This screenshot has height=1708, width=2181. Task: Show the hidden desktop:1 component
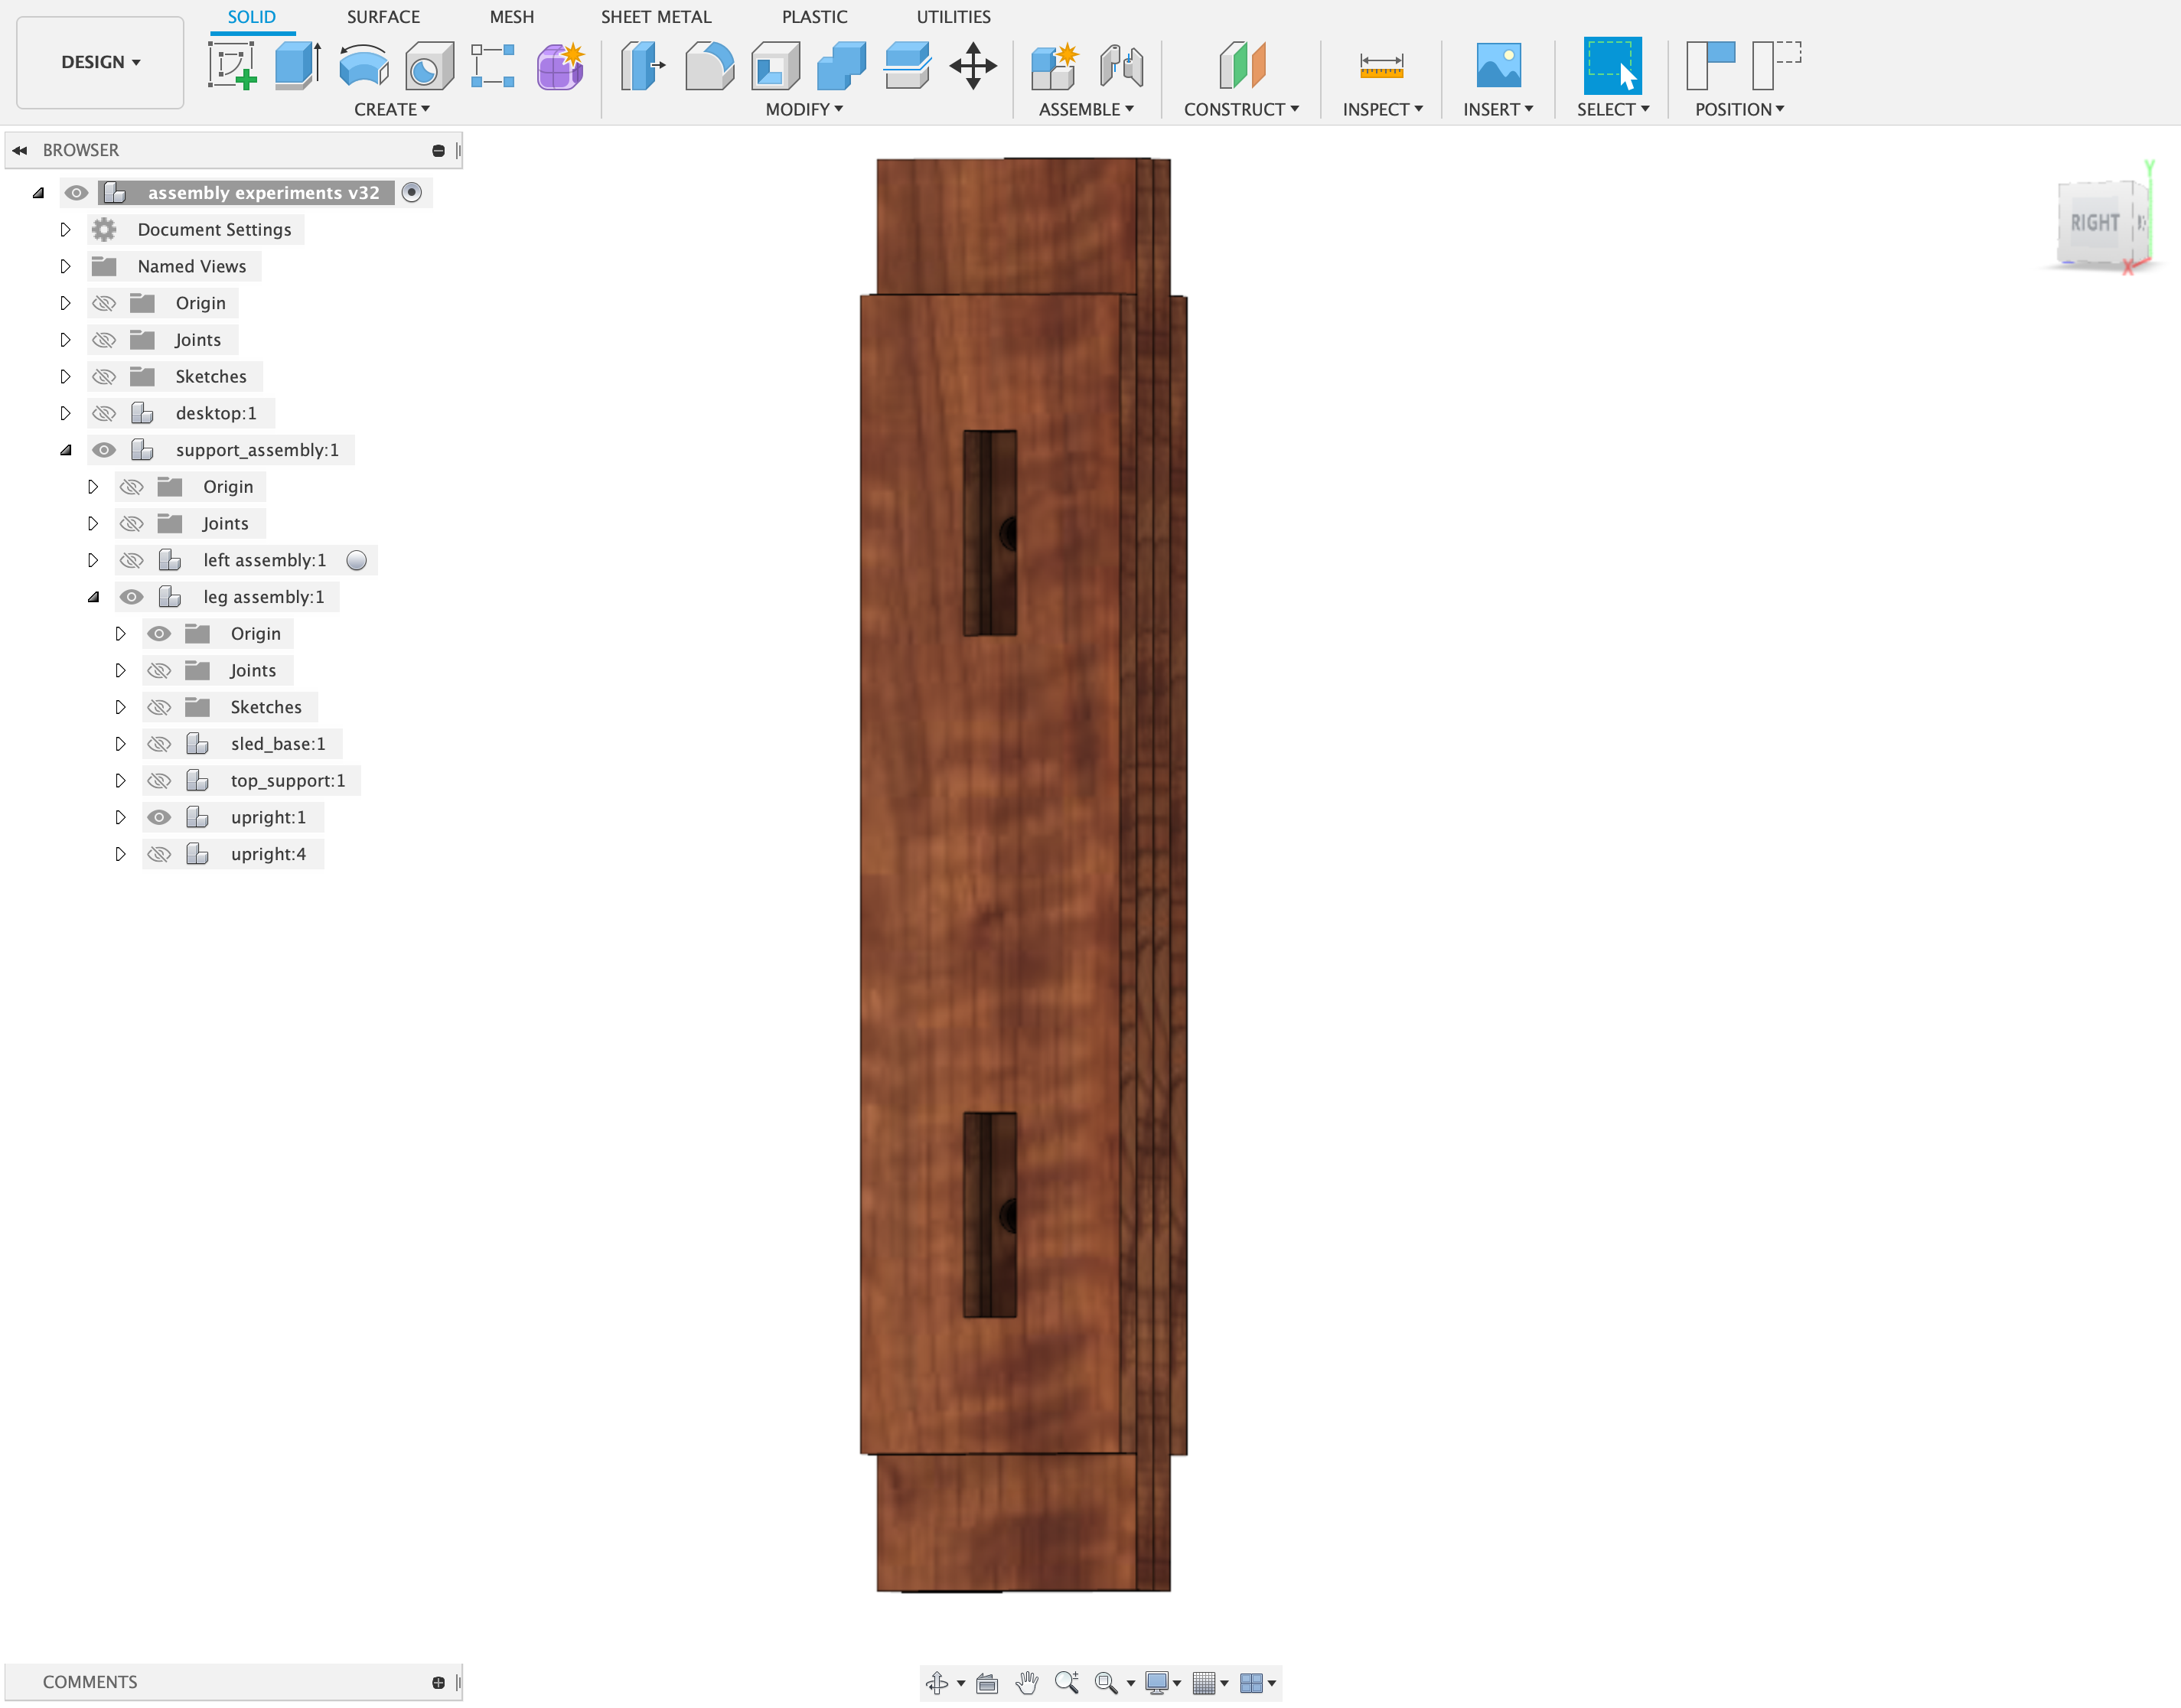pos(104,412)
